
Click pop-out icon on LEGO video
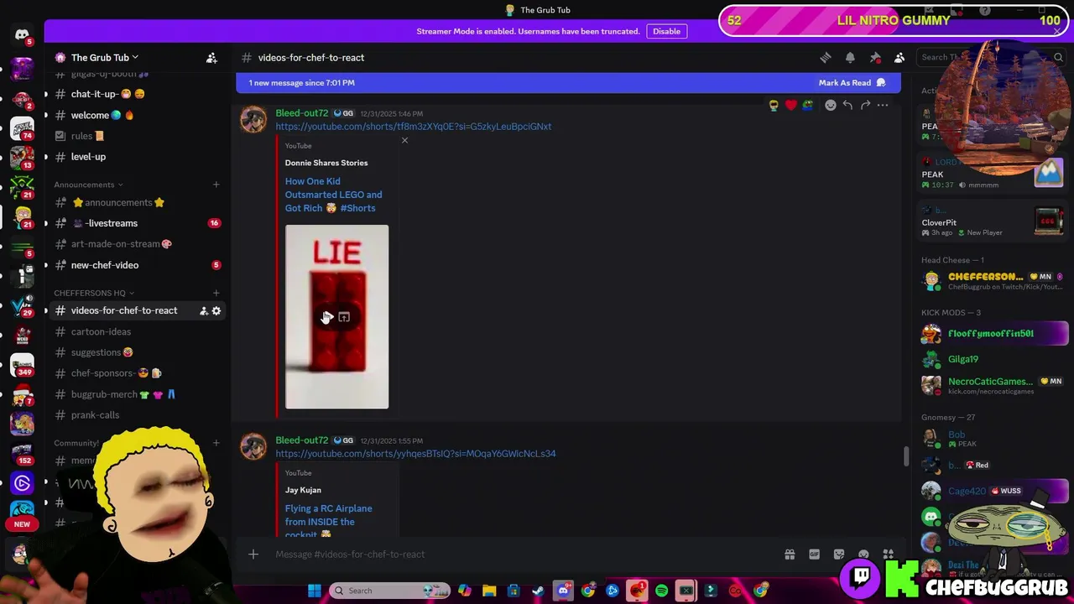344,317
